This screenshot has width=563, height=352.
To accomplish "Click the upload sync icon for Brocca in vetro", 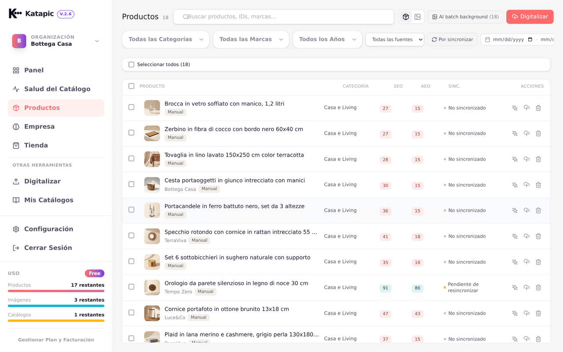I will 526,108.
